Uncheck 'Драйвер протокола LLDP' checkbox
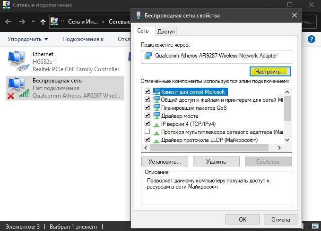321x231 pixels. click(x=147, y=140)
